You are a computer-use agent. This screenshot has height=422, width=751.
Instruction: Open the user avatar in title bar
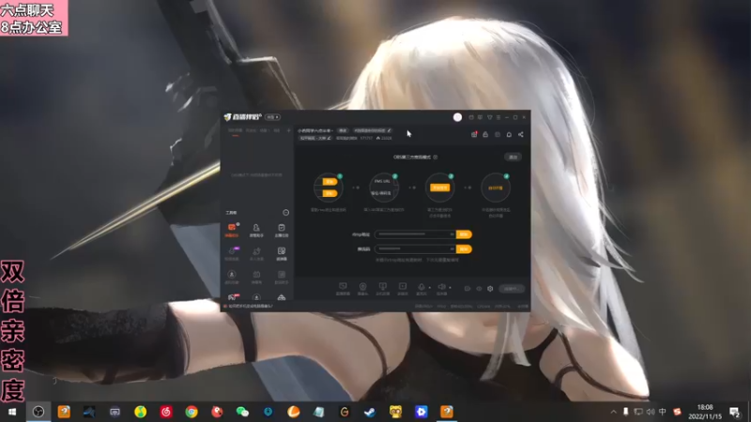coord(457,117)
